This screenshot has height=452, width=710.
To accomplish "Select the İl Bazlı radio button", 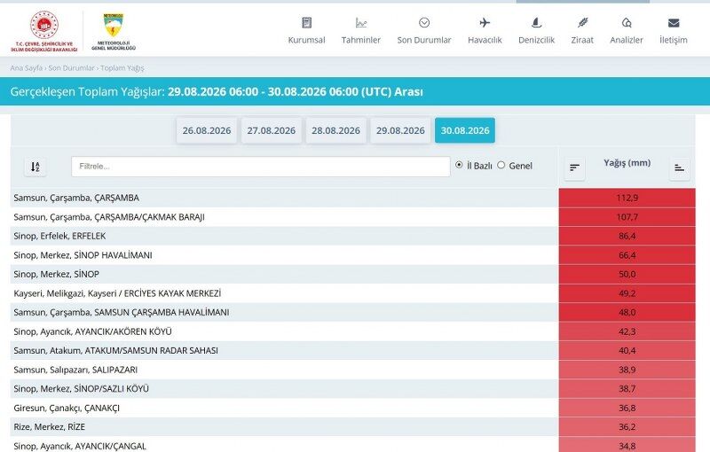I will click(459, 165).
